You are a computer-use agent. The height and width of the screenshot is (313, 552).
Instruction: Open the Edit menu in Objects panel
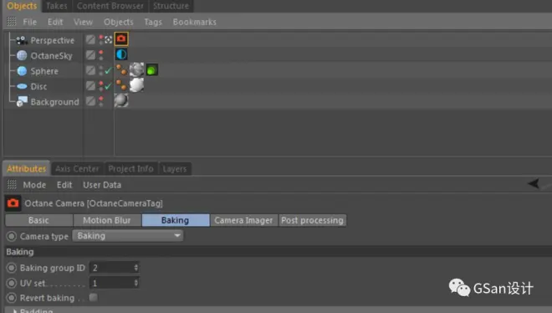55,22
